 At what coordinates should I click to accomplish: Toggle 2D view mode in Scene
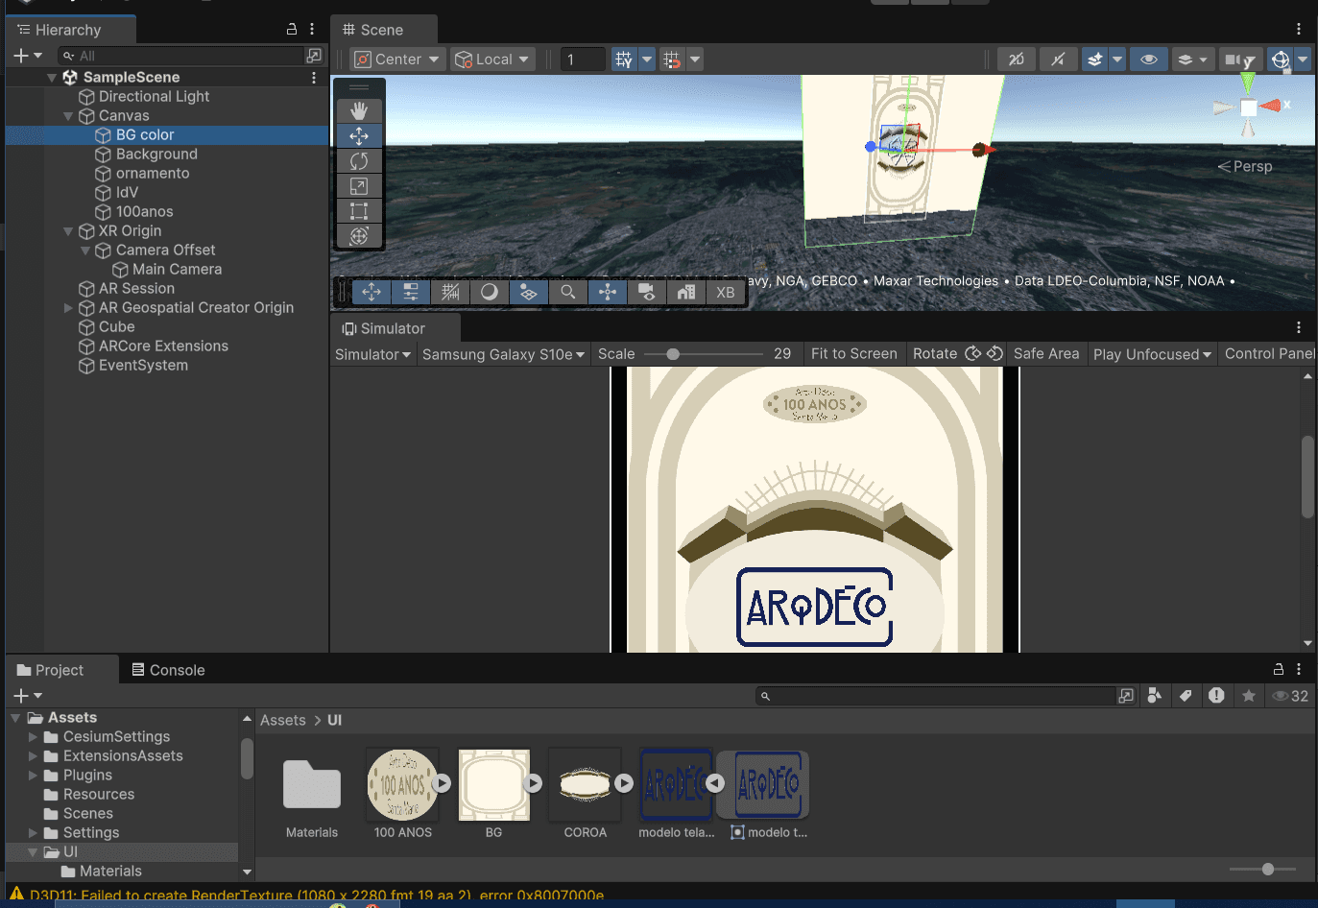click(1016, 60)
